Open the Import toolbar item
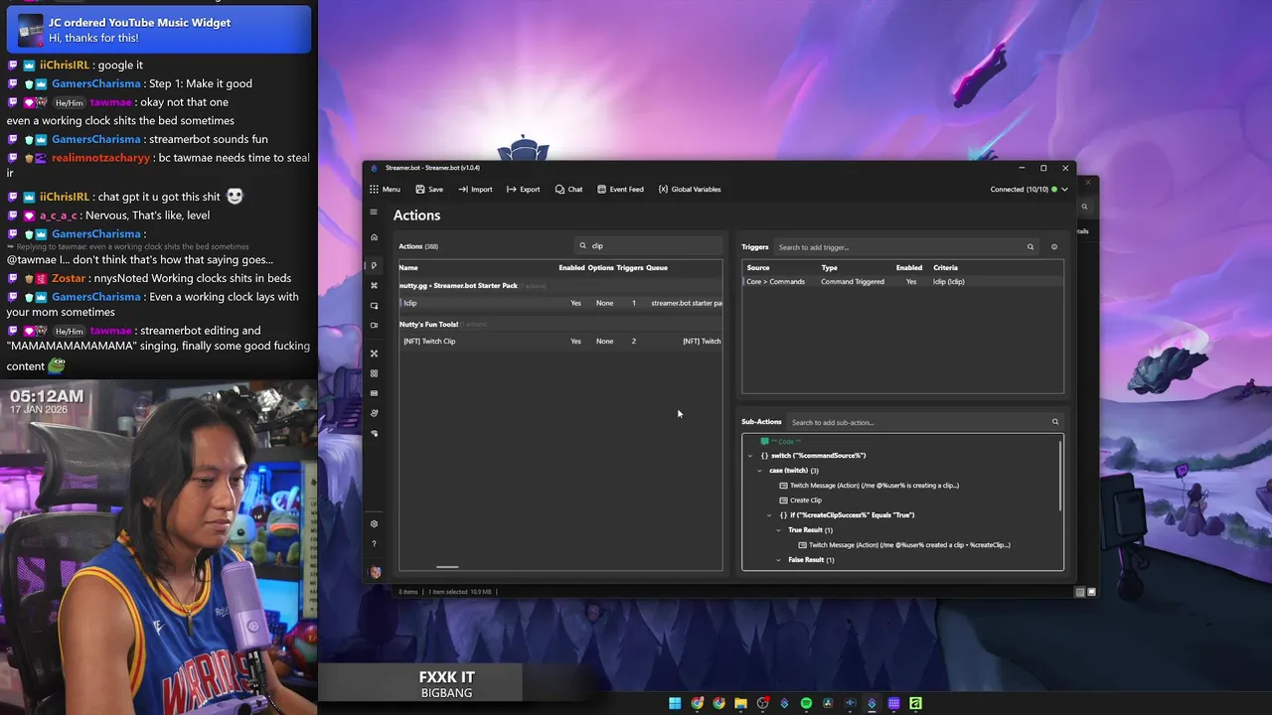This screenshot has width=1272, height=715. (475, 189)
